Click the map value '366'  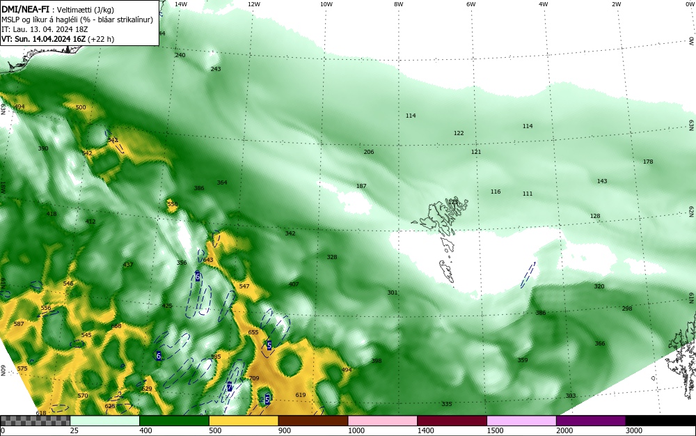[x=600, y=343]
